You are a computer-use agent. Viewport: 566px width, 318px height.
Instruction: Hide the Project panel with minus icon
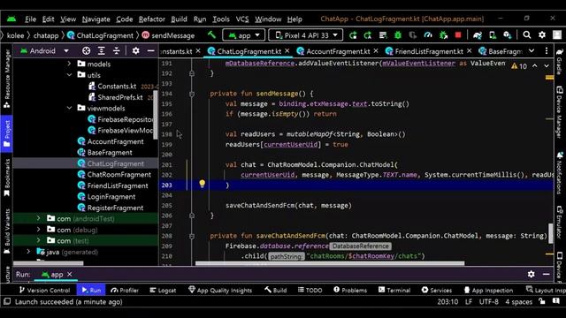click(x=151, y=51)
